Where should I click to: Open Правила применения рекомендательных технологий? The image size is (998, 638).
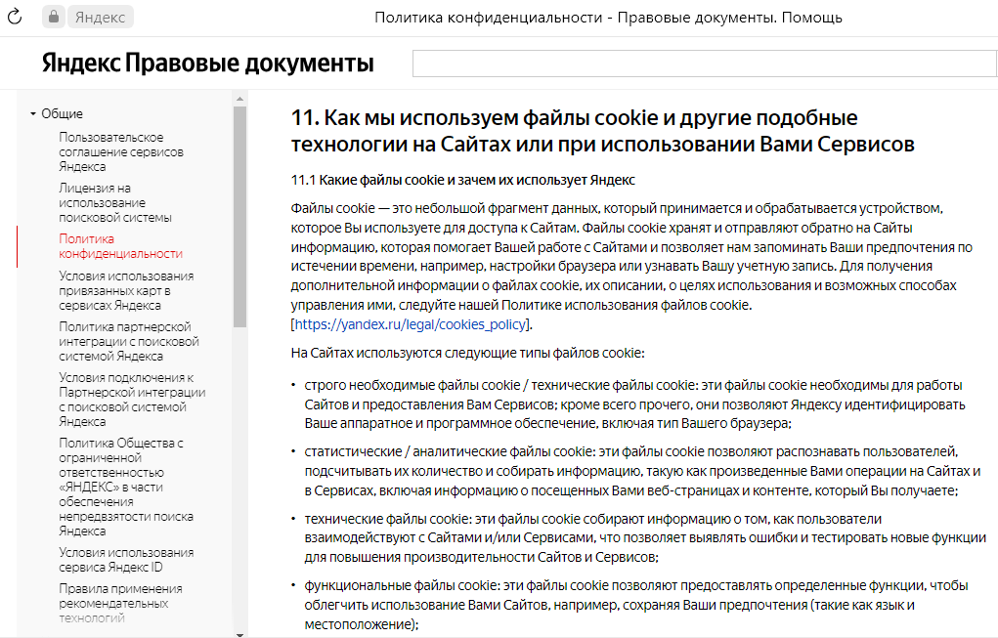tap(120, 603)
